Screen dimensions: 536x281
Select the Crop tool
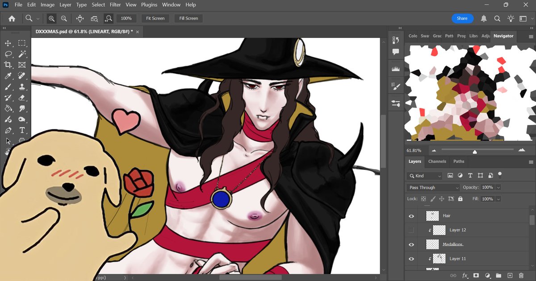point(8,65)
